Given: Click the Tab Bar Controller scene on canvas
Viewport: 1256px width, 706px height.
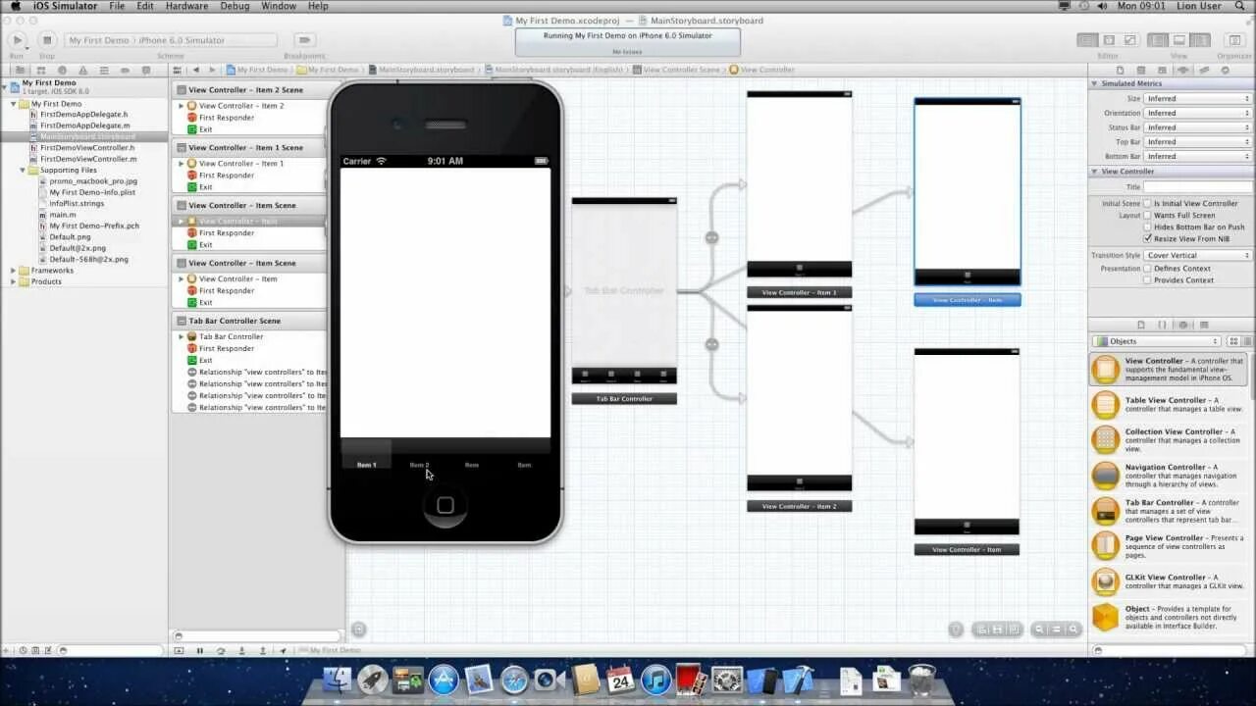Looking at the screenshot, I should pyautogui.click(x=624, y=291).
